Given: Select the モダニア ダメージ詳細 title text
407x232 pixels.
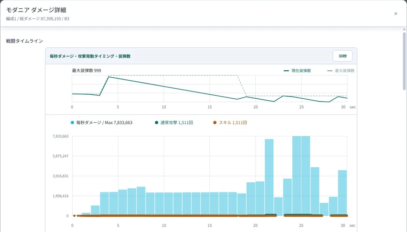Looking at the screenshot, I should tap(36, 10).
